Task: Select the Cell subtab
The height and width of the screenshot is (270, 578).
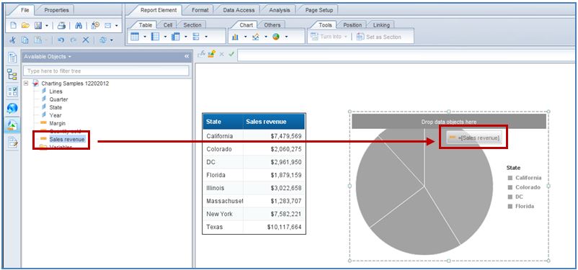Action: pyautogui.click(x=168, y=25)
